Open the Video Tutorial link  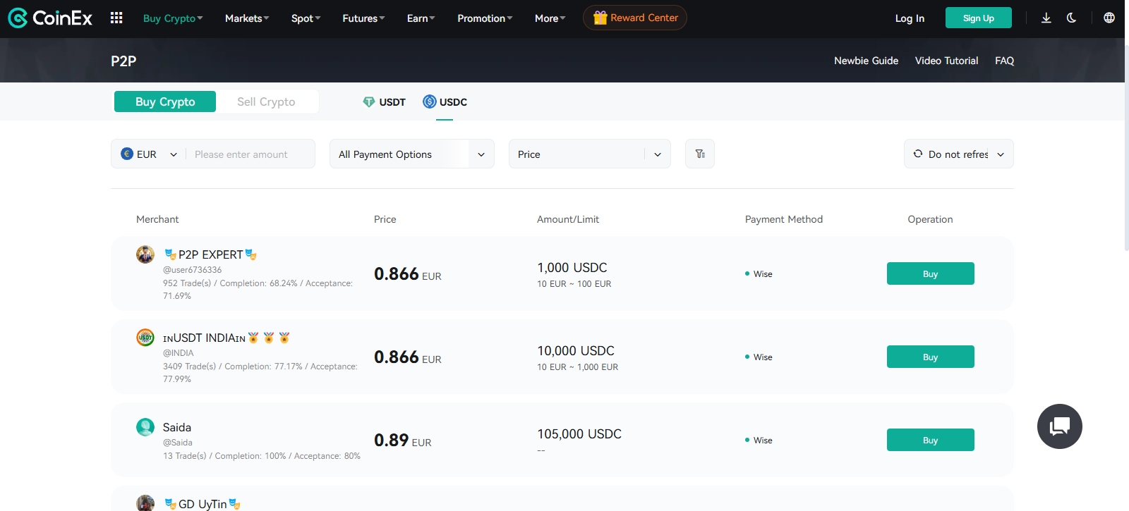tap(947, 61)
